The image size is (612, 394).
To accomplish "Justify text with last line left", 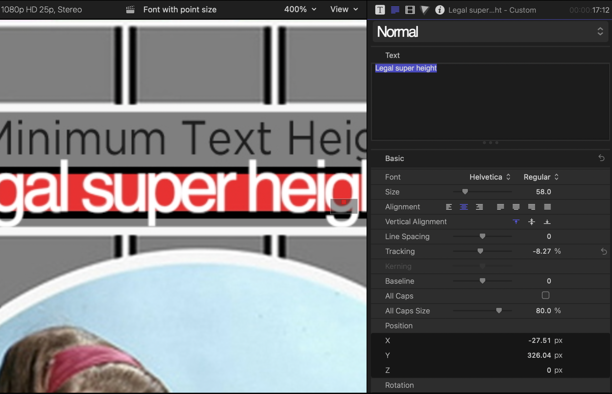I will tap(500, 207).
